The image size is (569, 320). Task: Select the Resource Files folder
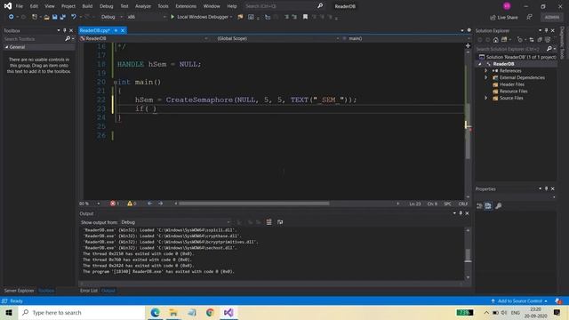[x=513, y=91]
